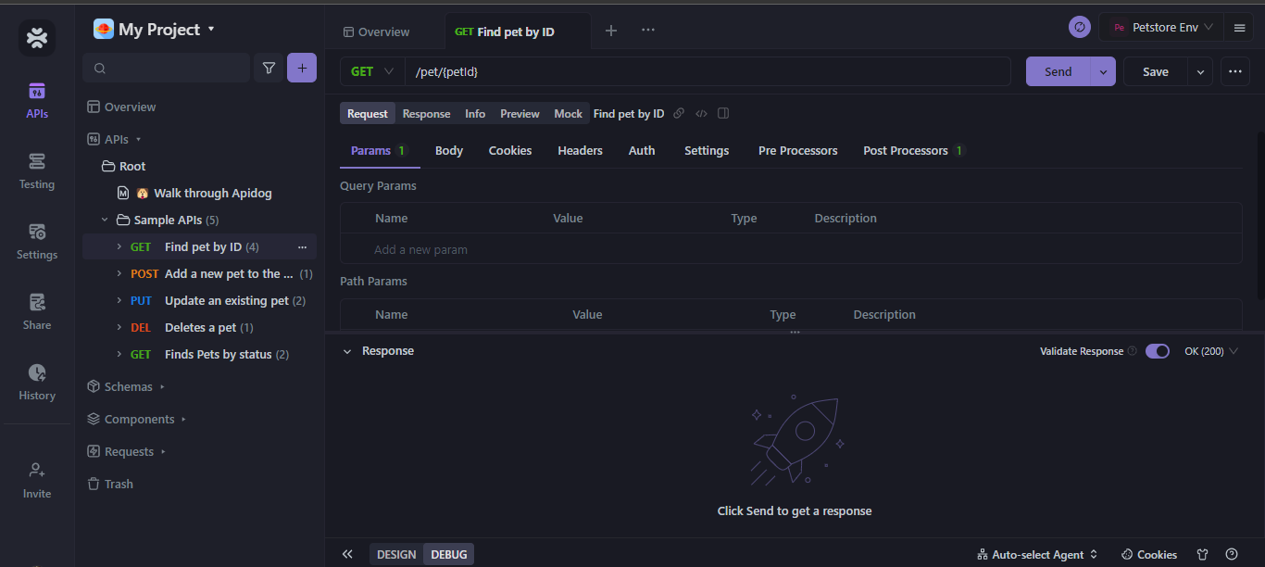
Task: Collapse the Sample APIs folder
Action: [x=104, y=220]
